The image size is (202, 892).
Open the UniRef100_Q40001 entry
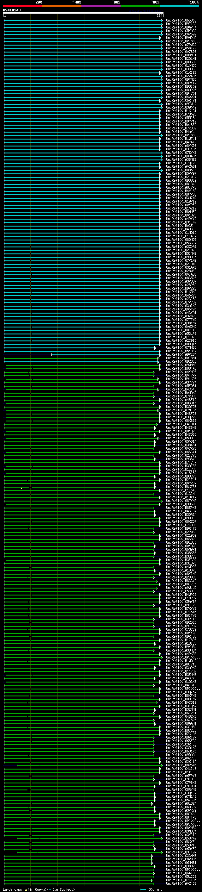coord(181,97)
